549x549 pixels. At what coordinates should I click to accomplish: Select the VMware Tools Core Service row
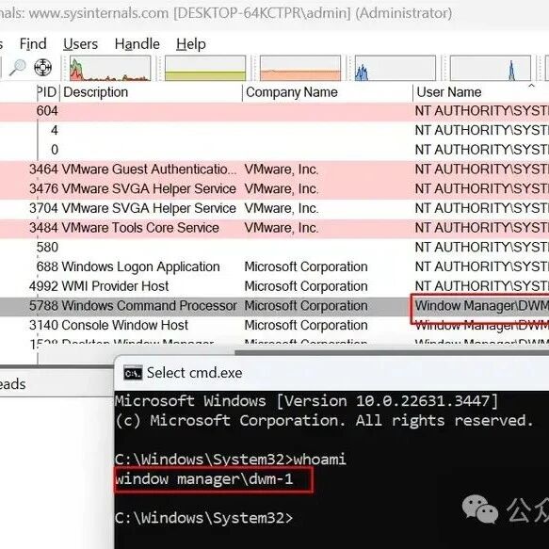[275, 228]
